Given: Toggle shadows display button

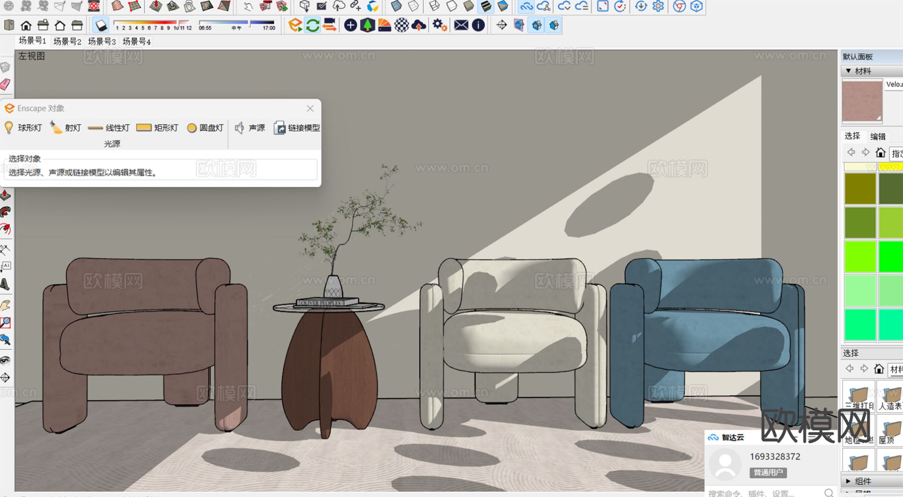Looking at the screenshot, I should (101, 25).
